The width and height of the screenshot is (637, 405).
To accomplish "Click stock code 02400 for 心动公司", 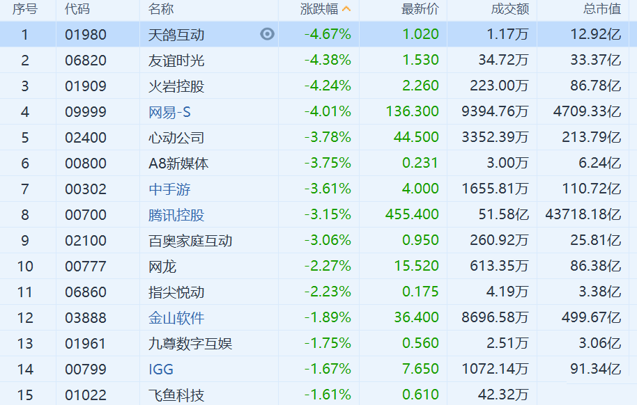I will (86, 138).
